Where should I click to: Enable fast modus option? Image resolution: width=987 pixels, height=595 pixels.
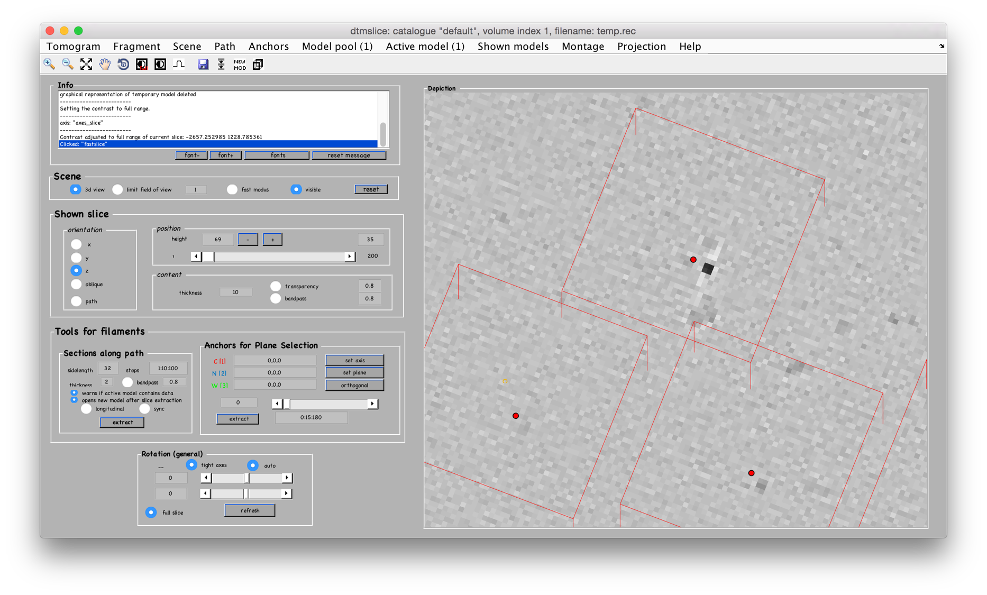coord(232,189)
